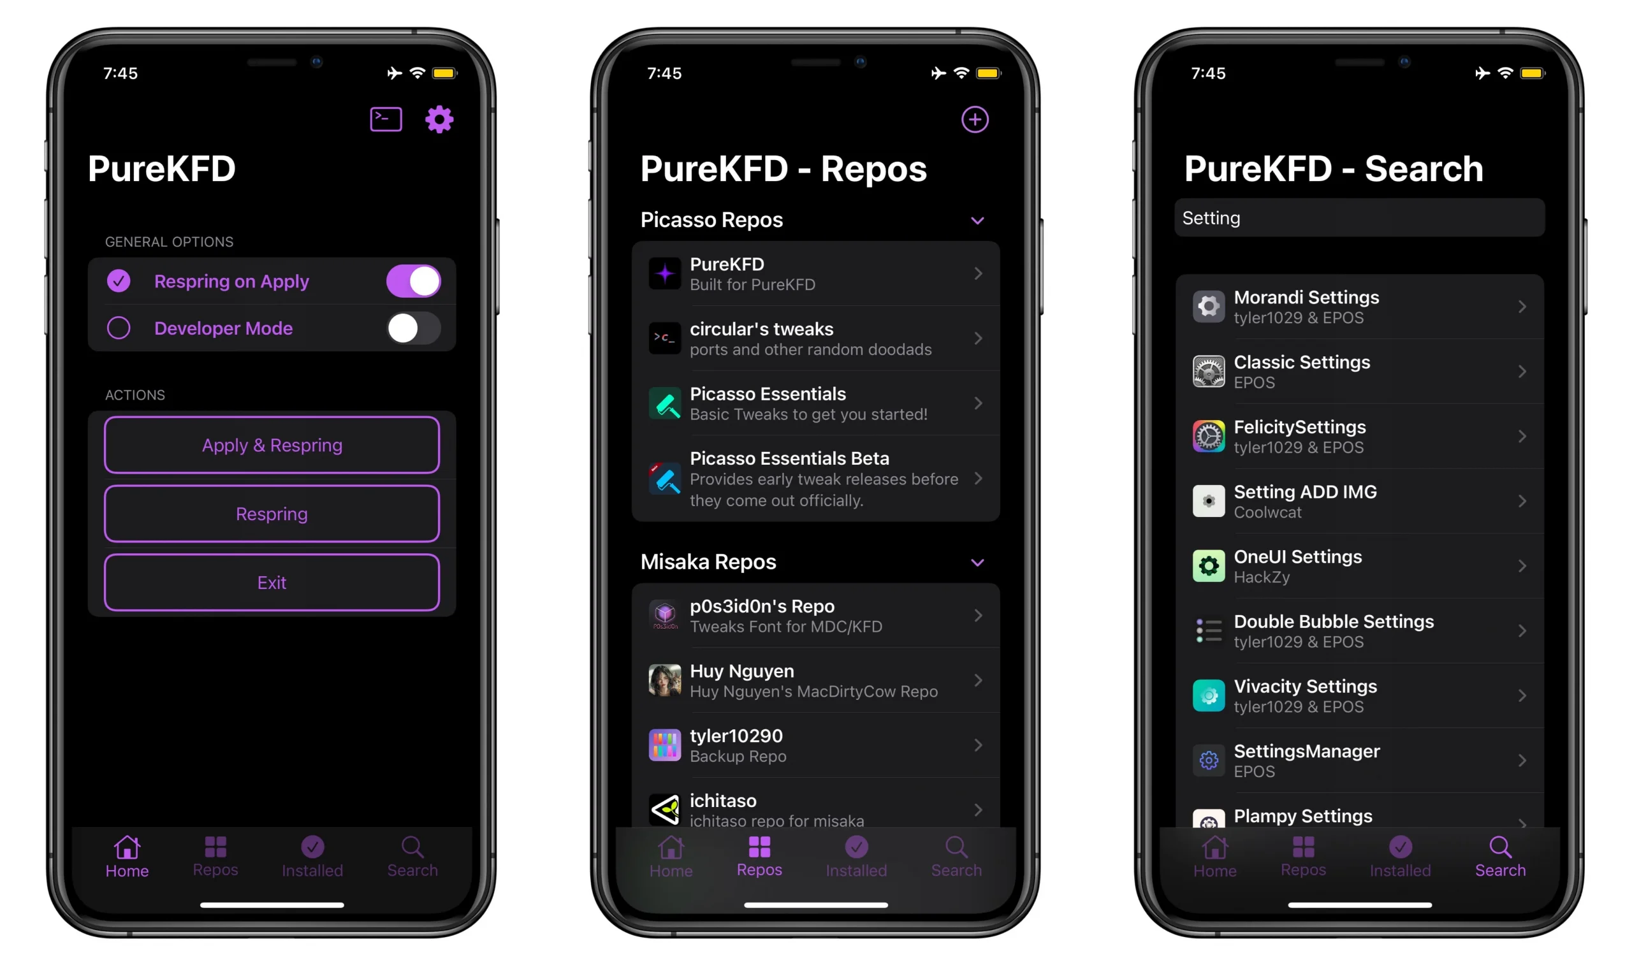The image size is (1632, 967).
Task: Click the Respring button
Action: pos(272,513)
